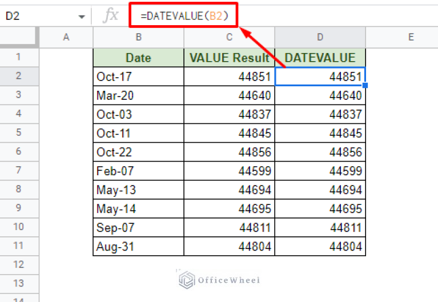This screenshot has height=302, width=438.
Task: Select cell containing Oct-17
Action: [x=138, y=76]
